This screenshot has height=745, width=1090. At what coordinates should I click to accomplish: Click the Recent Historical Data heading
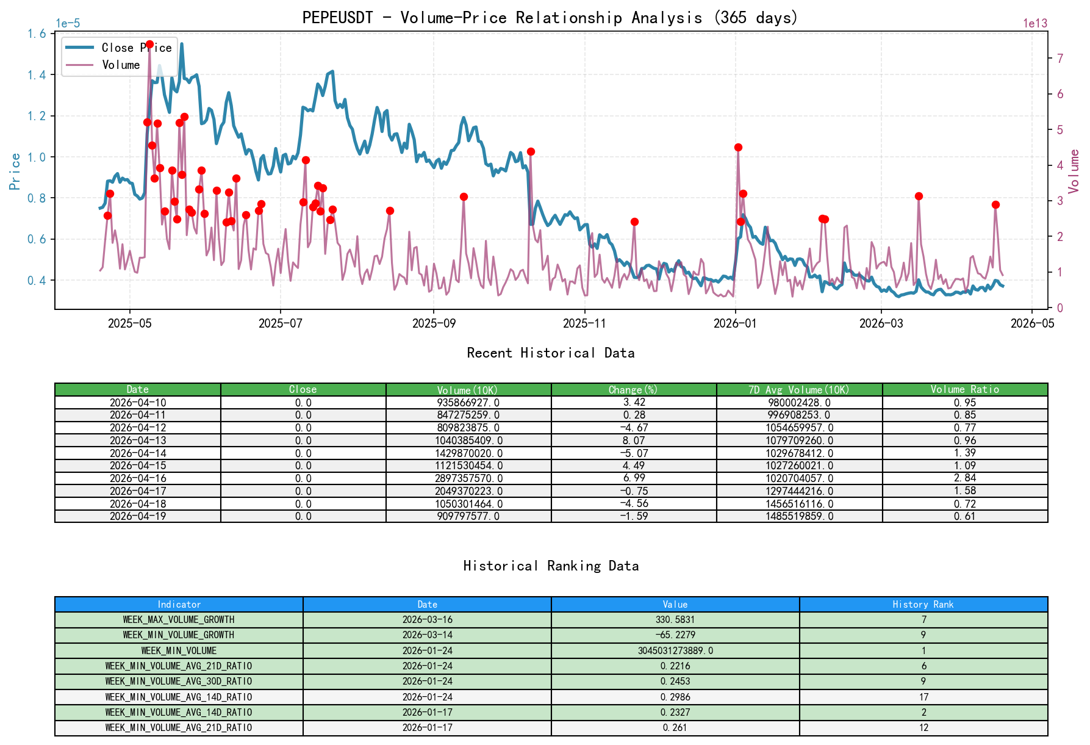tap(551, 353)
